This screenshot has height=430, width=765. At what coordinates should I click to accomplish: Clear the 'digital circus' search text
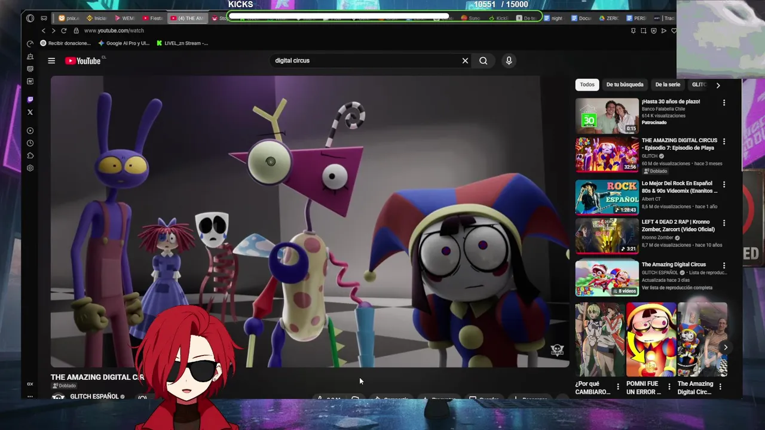pos(465,60)
